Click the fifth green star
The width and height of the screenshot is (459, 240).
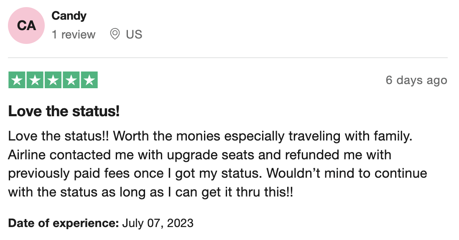coord(89,80)
